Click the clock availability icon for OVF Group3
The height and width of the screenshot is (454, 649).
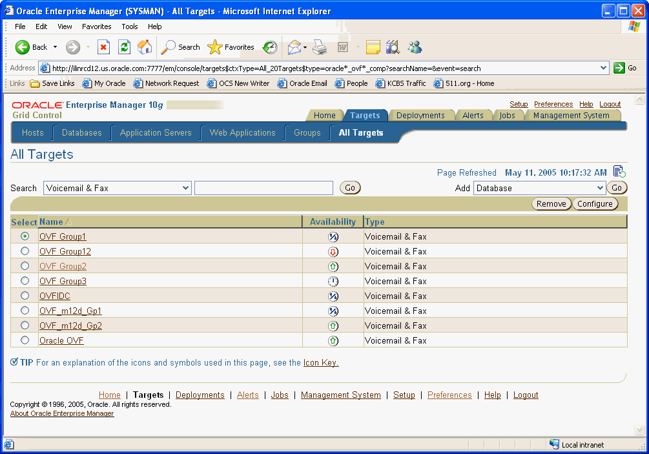point(333,281)
